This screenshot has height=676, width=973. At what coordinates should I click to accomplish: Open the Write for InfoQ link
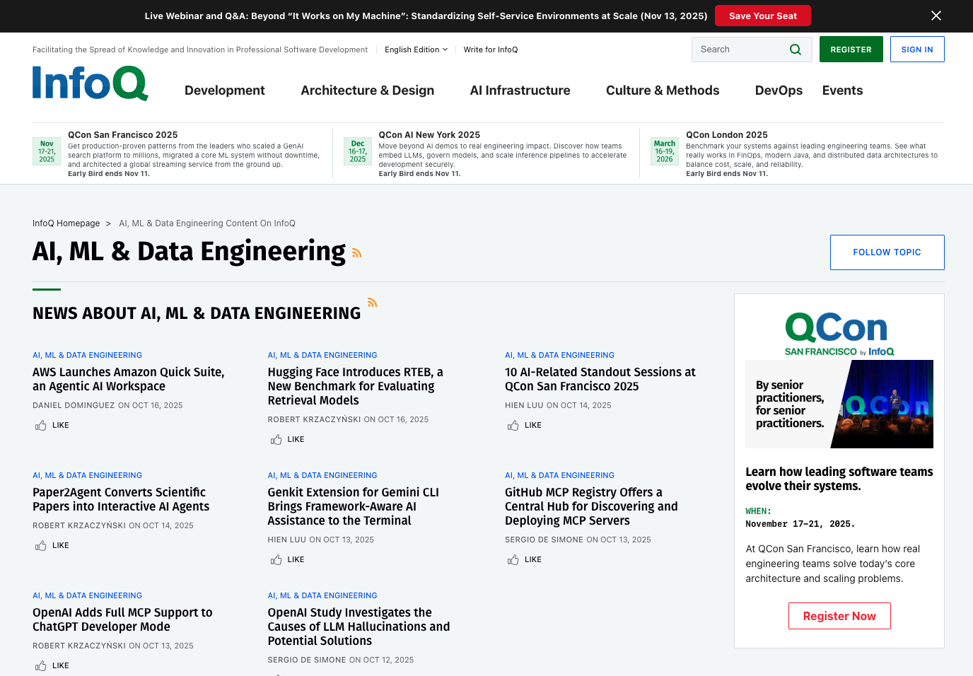pyautogui.click(x=491, y=49)
